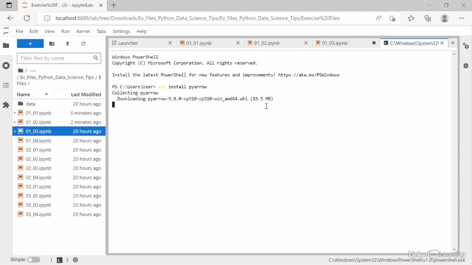472x265 pixels.
Task: Open the Kernel menu
Action: tap(83, 31)
